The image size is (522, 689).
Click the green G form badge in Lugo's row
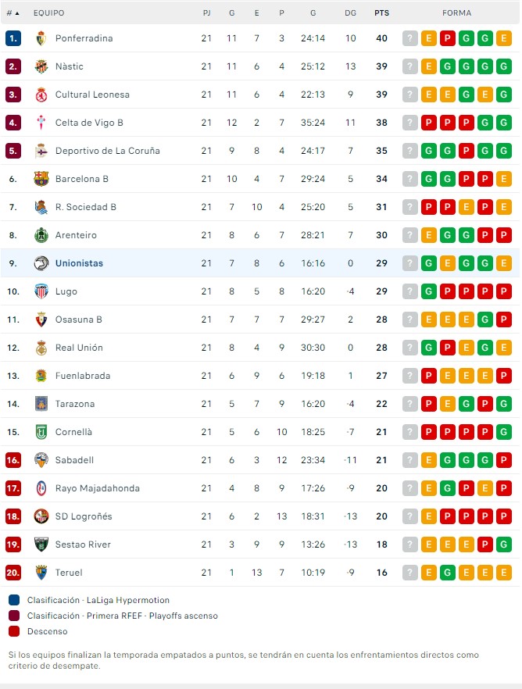pos(429,291)
